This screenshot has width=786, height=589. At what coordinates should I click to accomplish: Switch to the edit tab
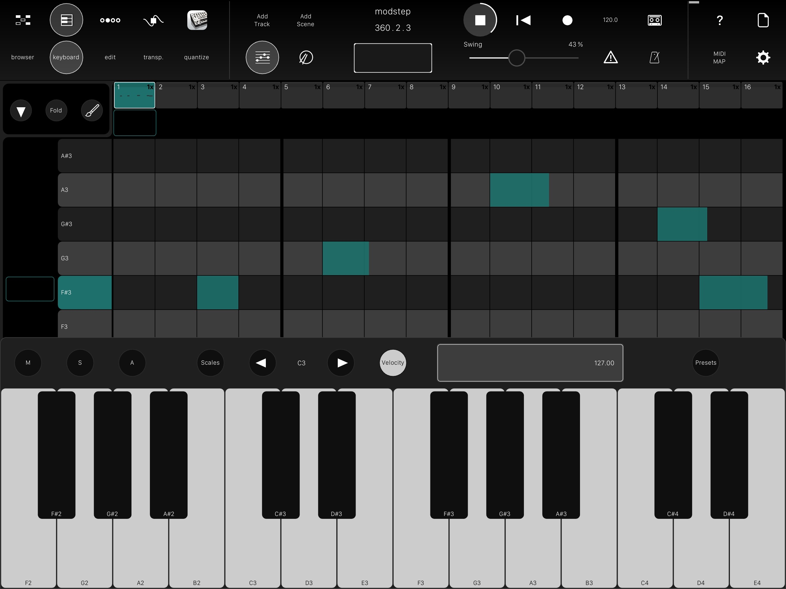[x=110, y=57]
